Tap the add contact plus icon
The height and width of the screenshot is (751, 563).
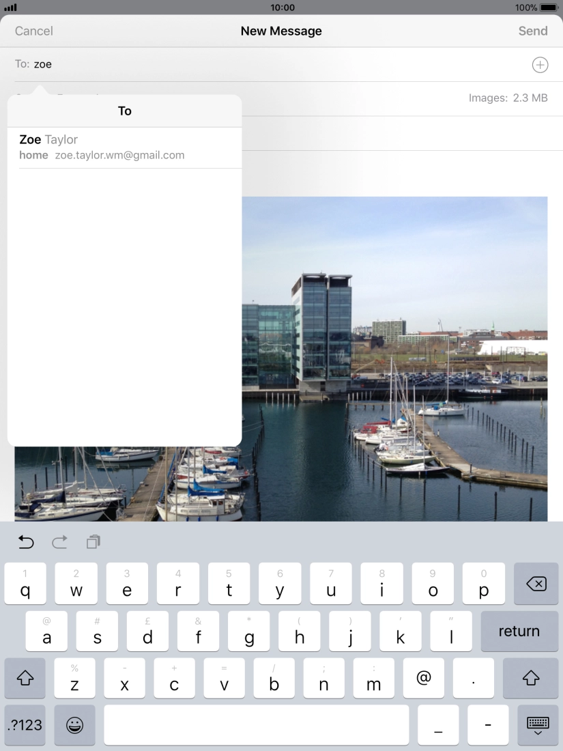(x=539, y=65)
